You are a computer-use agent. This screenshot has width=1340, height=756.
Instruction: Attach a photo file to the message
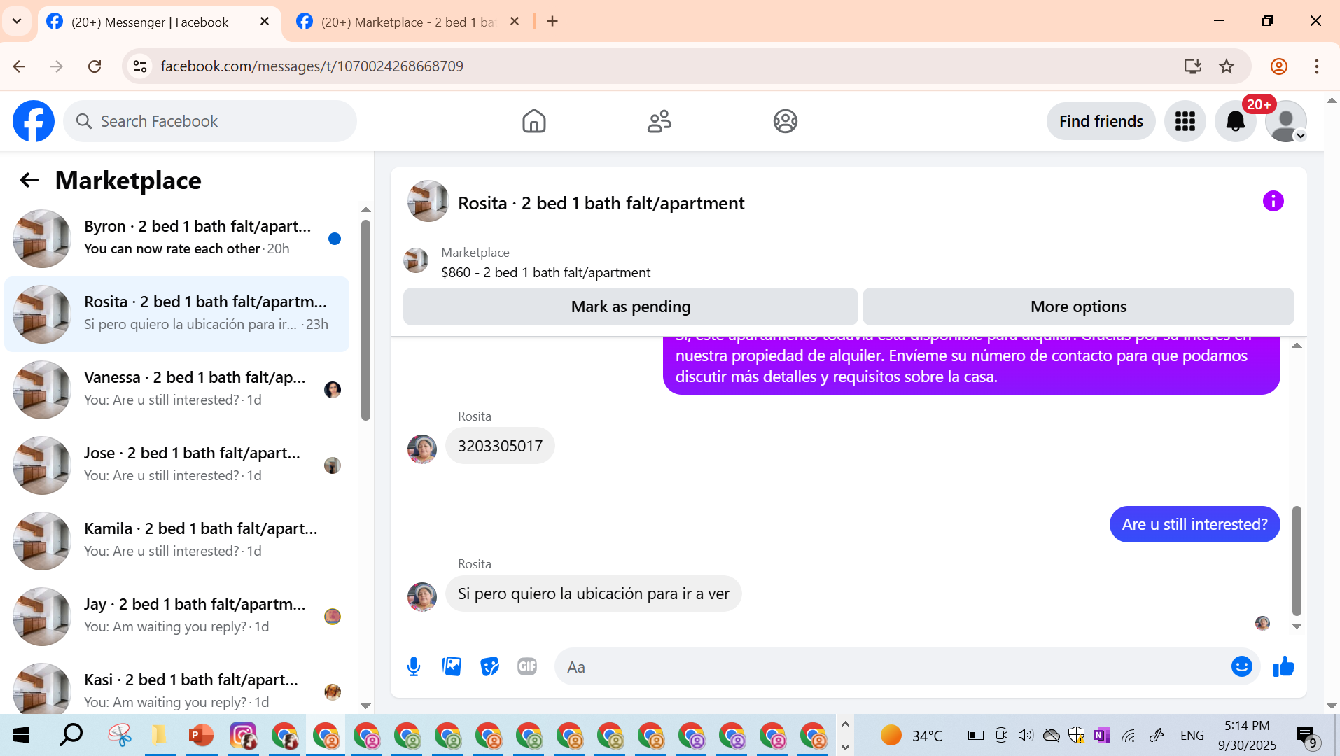tap(452, 667)
